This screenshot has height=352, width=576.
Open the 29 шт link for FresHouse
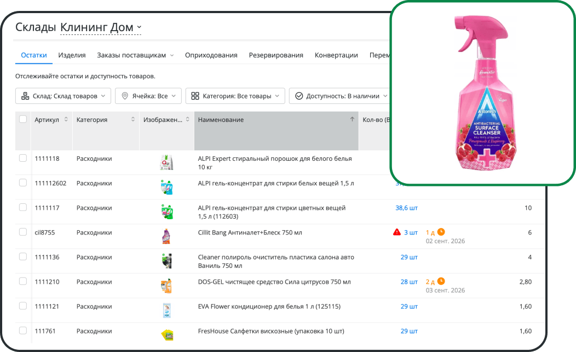coord(409,331)
